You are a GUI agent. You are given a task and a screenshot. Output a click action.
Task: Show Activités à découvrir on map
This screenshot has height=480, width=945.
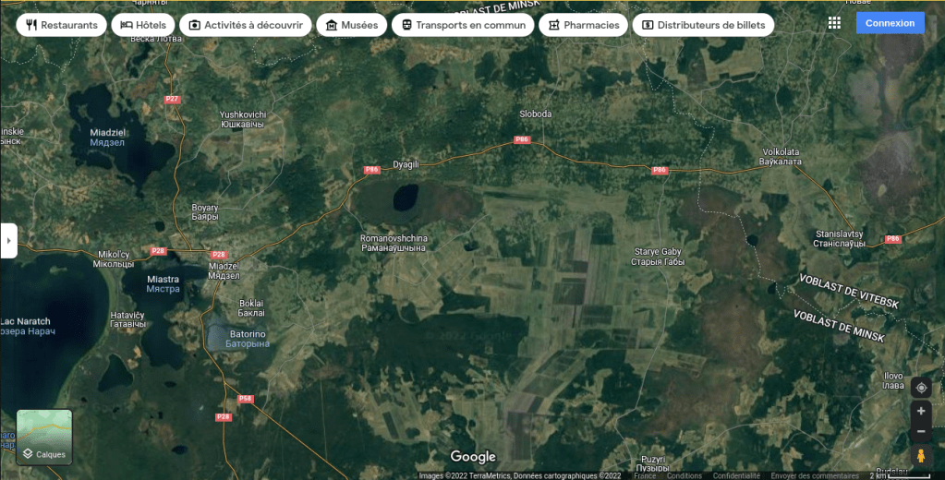[x=245, y=25]
